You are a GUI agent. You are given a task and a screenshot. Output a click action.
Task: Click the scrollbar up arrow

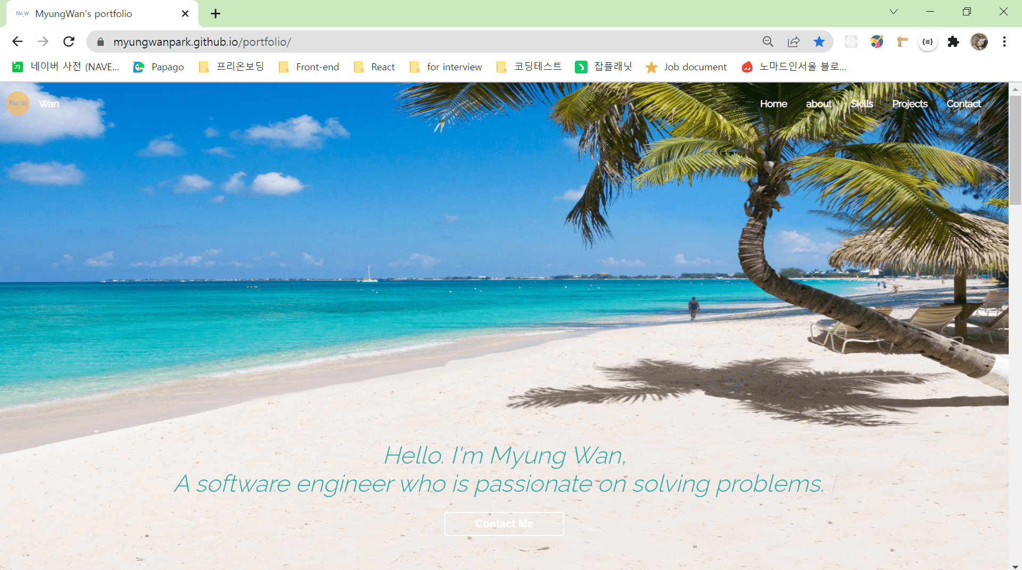[x=1015, y=89]
